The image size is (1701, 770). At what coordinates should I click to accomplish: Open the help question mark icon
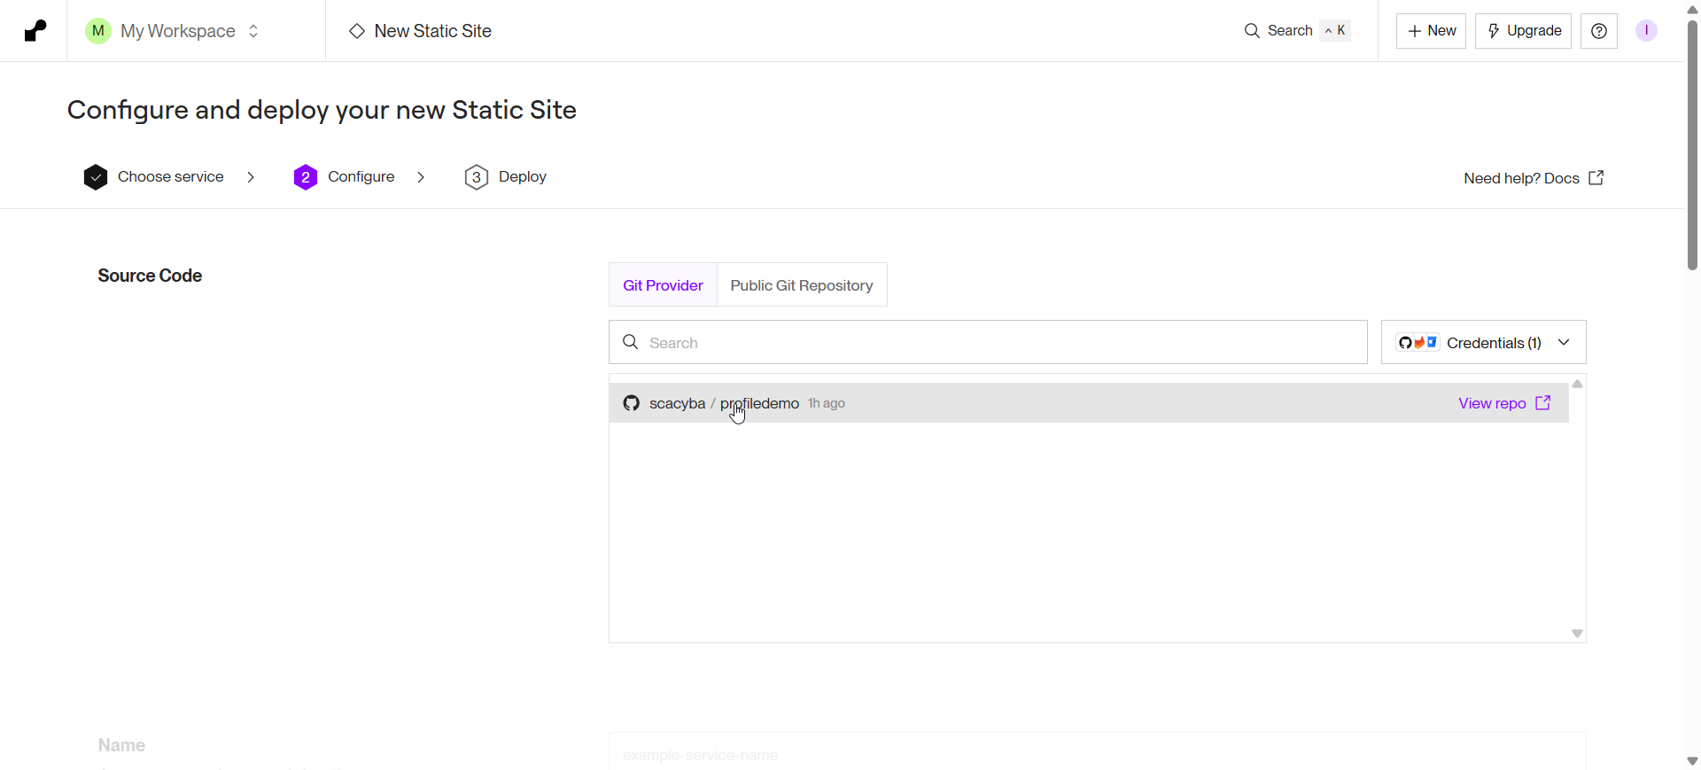[1599, 31]
